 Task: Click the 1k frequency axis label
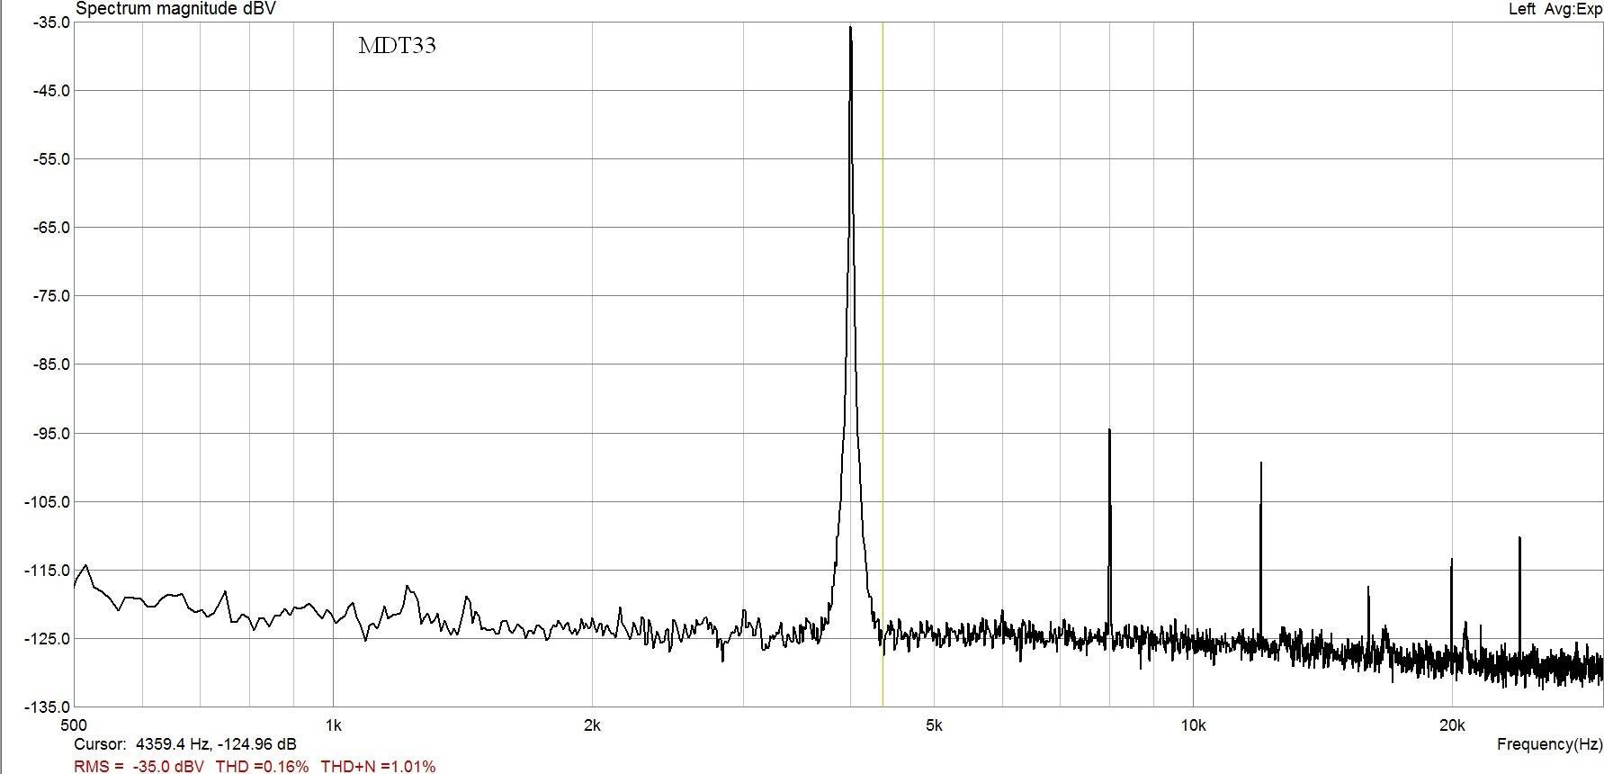coord(333,724)
